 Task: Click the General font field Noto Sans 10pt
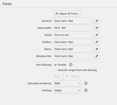tap(73, 21)
